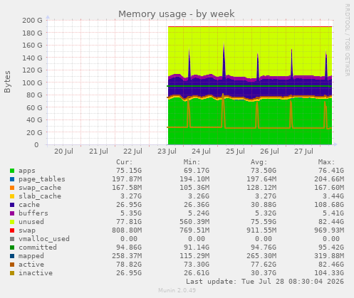Select the 'buffers' legend label
This screenshot has width=354, height=298.
click(33, 213)
